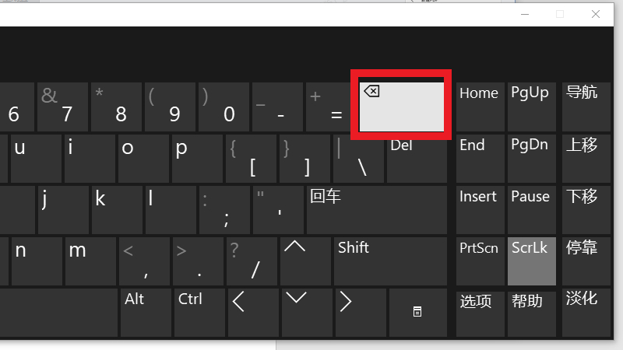
Task: Click the 上移 move up key
Action: click(583, 158)
